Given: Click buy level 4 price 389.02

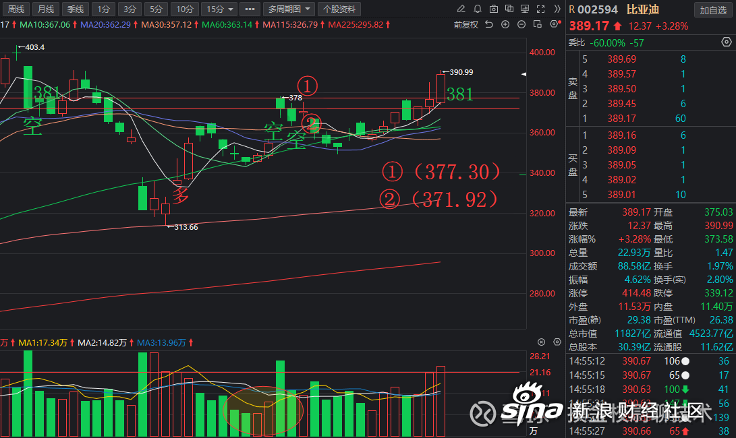Looking at the screenshot, I should click(x=621, y=180).
